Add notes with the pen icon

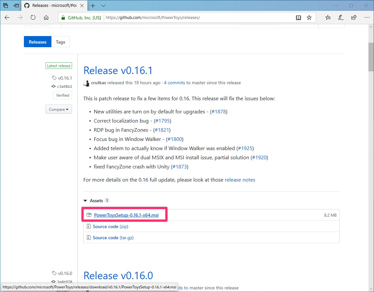point(341,17)
